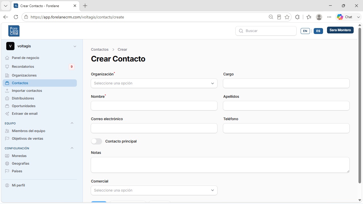Viewport: 363px width, 204px height.
Task: Open Copilot Chat button
Action: tap(345, 17)
